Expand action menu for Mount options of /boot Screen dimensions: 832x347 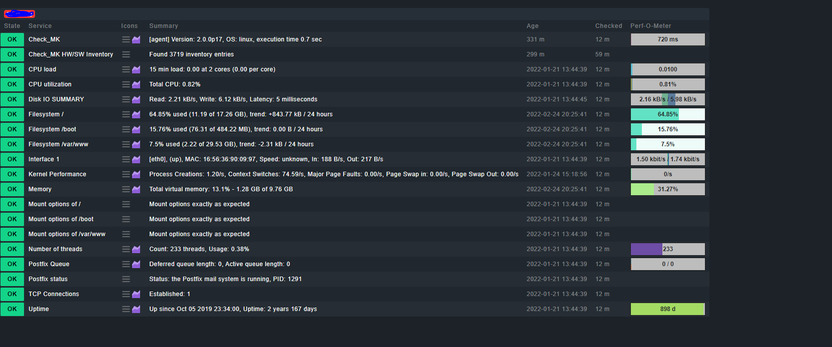126,219
